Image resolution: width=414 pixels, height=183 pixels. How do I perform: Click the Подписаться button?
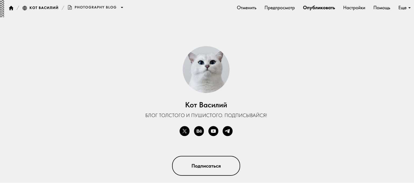click(206, 166)
